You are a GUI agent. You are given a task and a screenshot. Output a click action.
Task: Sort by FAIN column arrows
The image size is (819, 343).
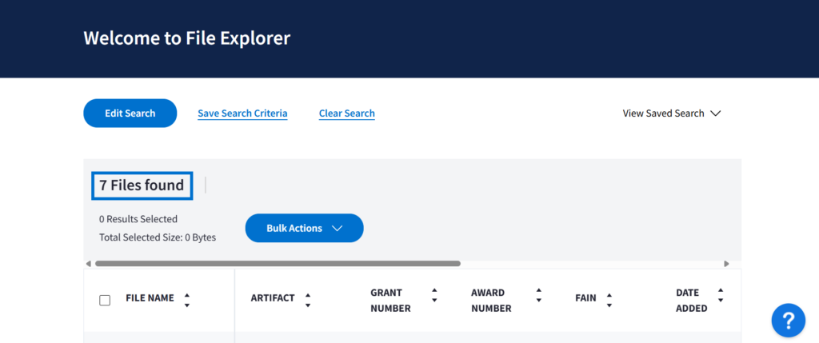(x=609, y=299)
